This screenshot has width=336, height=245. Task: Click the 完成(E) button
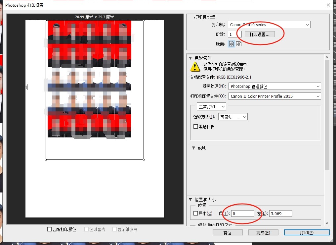click(x=263, y=232)
